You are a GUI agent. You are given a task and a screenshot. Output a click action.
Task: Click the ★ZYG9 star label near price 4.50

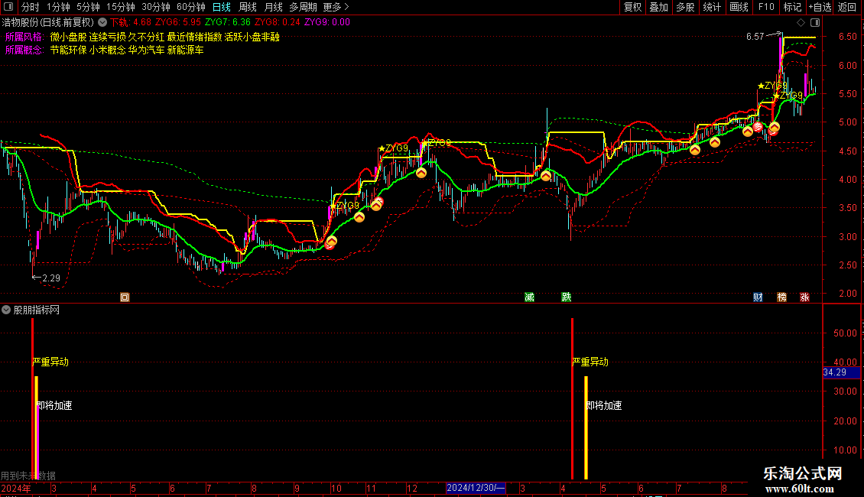click(x=394, y=148)
